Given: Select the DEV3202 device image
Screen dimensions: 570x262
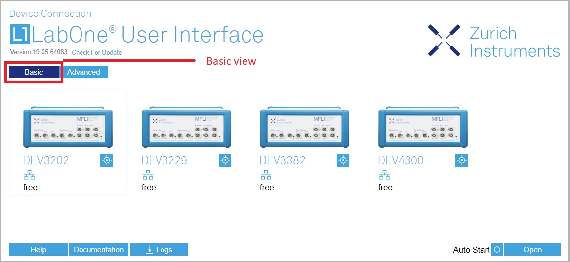Looking at the screenshot, I should (68, 127).
